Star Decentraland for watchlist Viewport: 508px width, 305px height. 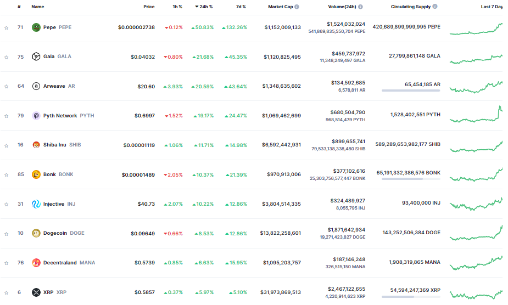tap(6, 263)
